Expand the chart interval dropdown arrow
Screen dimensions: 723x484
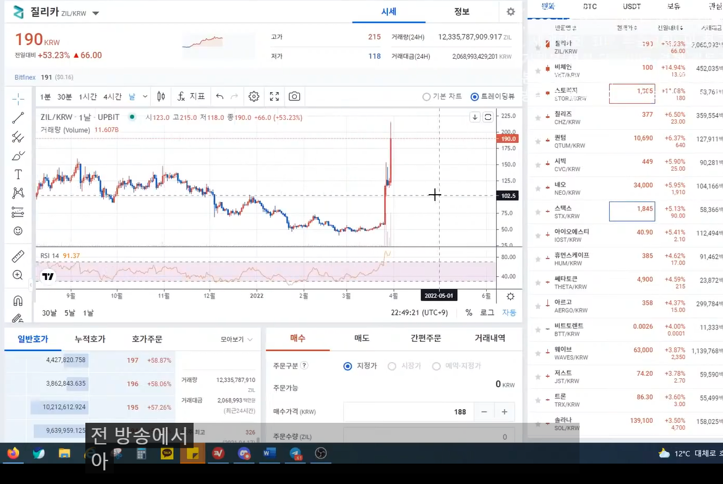tap(145, 96)
